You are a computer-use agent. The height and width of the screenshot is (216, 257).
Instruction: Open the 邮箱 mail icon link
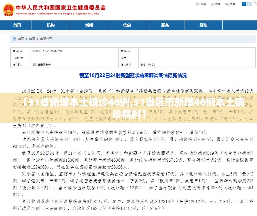[201, 4]
